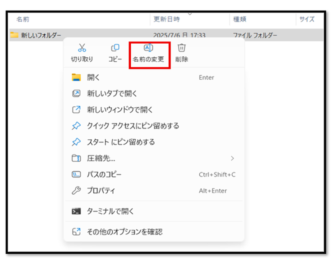Choose スタート にピン留めする
Viewport: 331px width, 260px height.
point(154,142)
